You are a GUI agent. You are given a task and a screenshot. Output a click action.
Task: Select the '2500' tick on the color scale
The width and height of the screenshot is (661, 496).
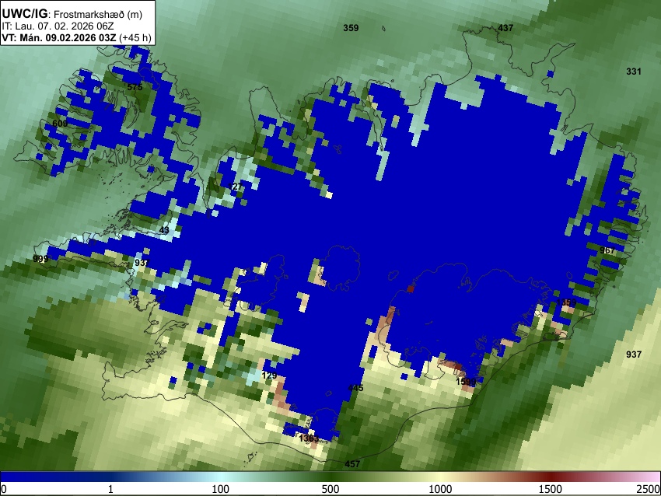tap(649, 489)
